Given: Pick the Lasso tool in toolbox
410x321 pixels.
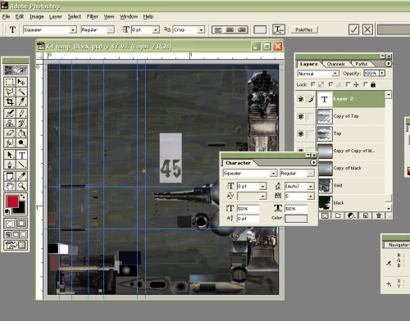Looking at the screenshot, I should pos(10,92).
